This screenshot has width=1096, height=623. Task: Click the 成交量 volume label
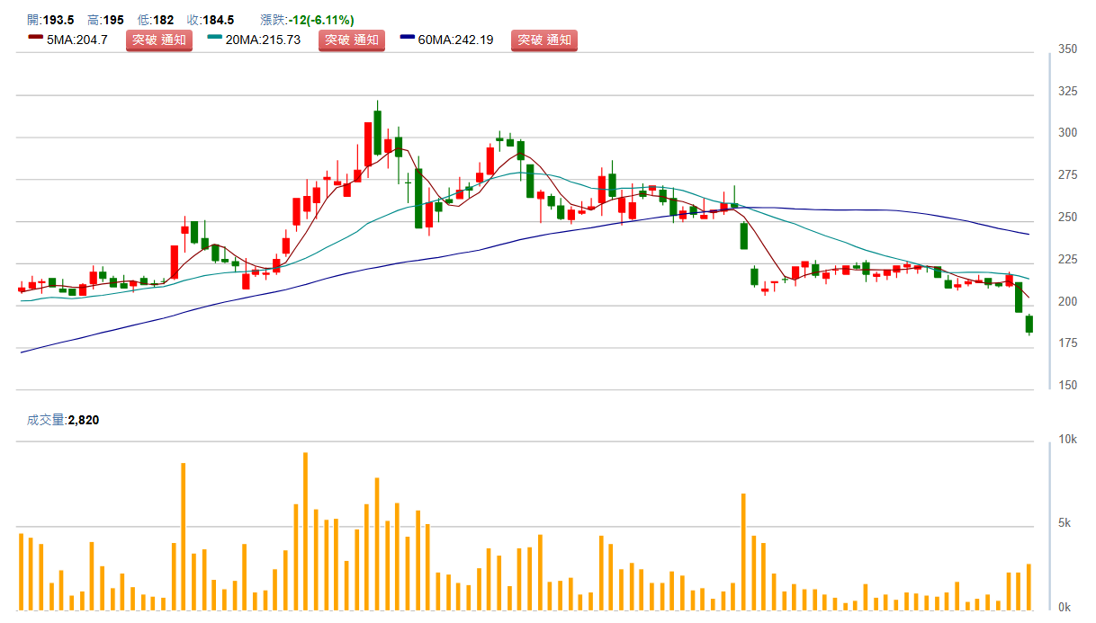[x=46, y=419]
